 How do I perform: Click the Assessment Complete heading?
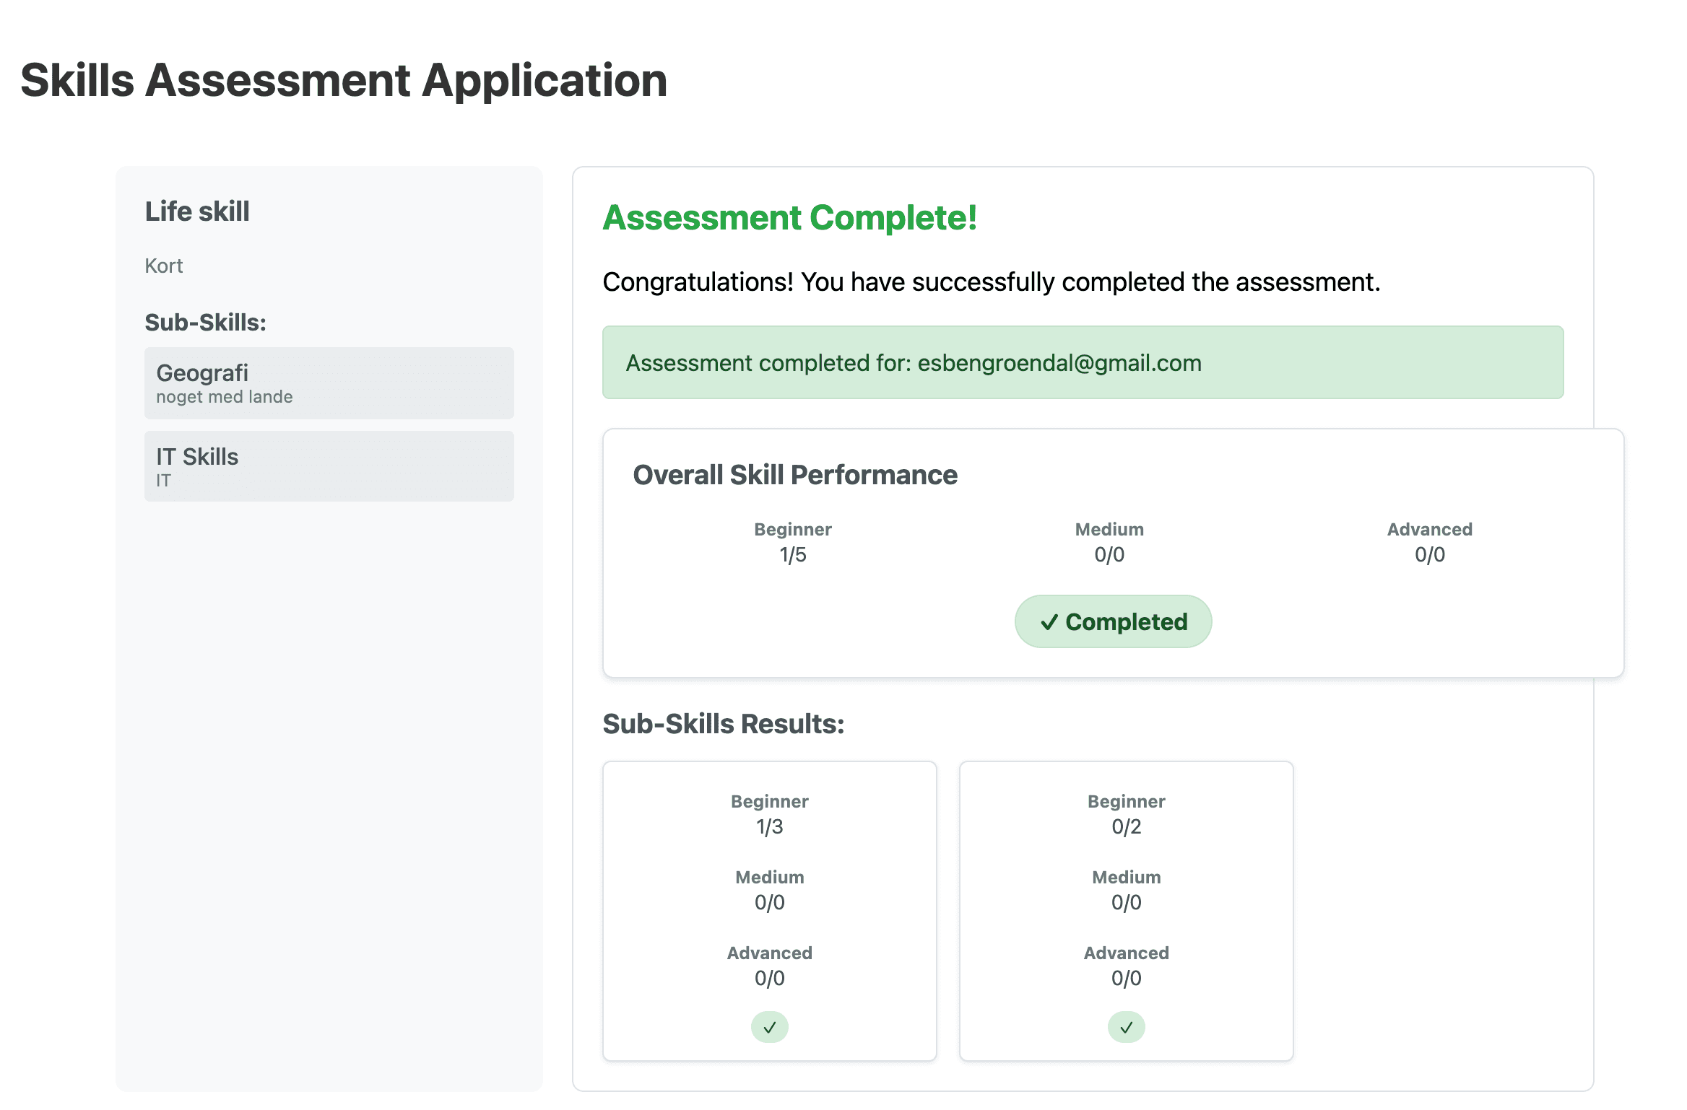pyautogui.click(x=789, y=218)
